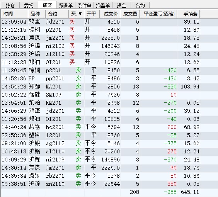Image resolution: width=218 pixels, height=197 pixels.
Task: Click 郑油 in the 11:12:28 row
Action: tap(34, 62)
